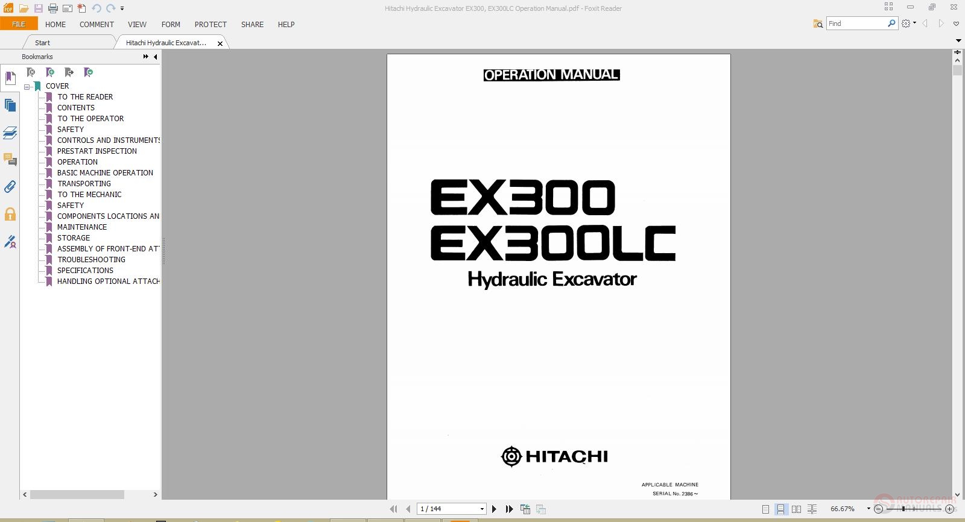
Task: Switch to the FORM ribbon tab
Action: pos(171,25)
